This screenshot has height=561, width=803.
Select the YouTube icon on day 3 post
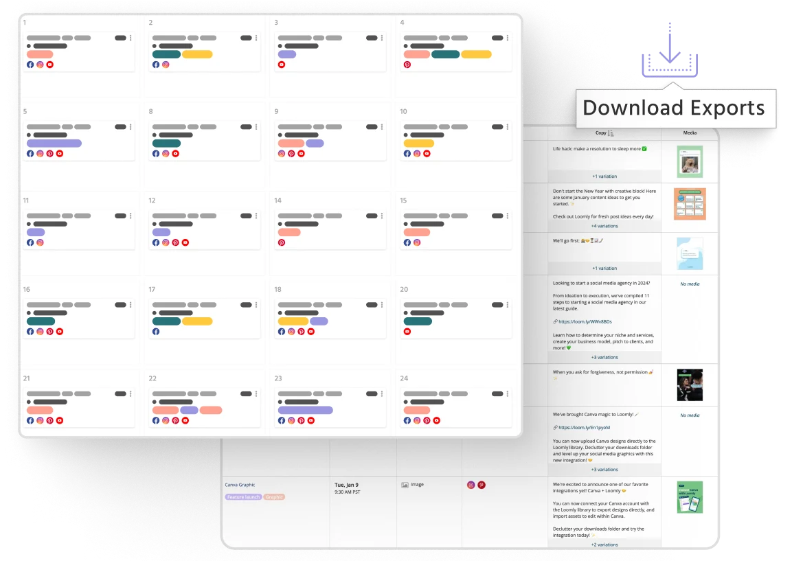pyautogui.click(x=282, y=64)
